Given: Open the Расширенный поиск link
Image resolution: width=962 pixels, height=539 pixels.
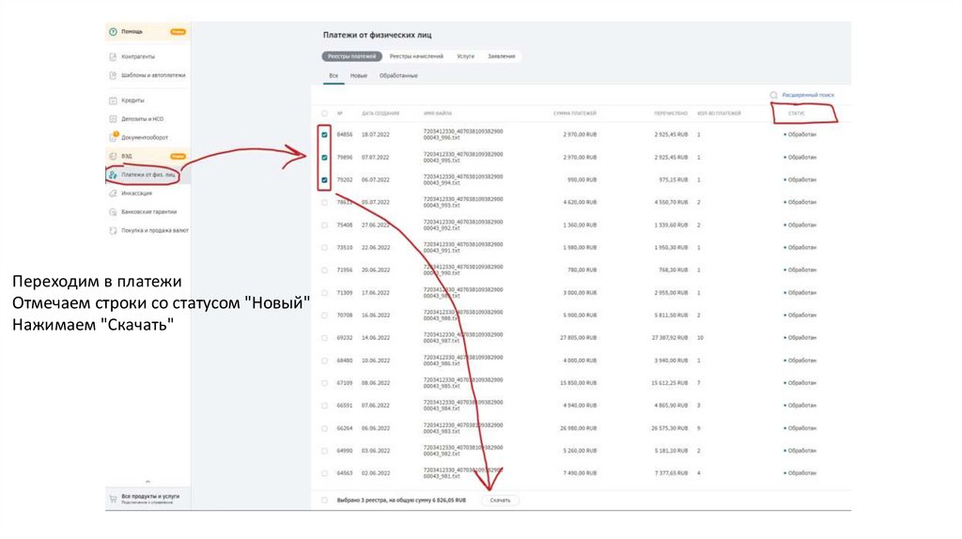Looking at the screenshot, I should (808, 95).
